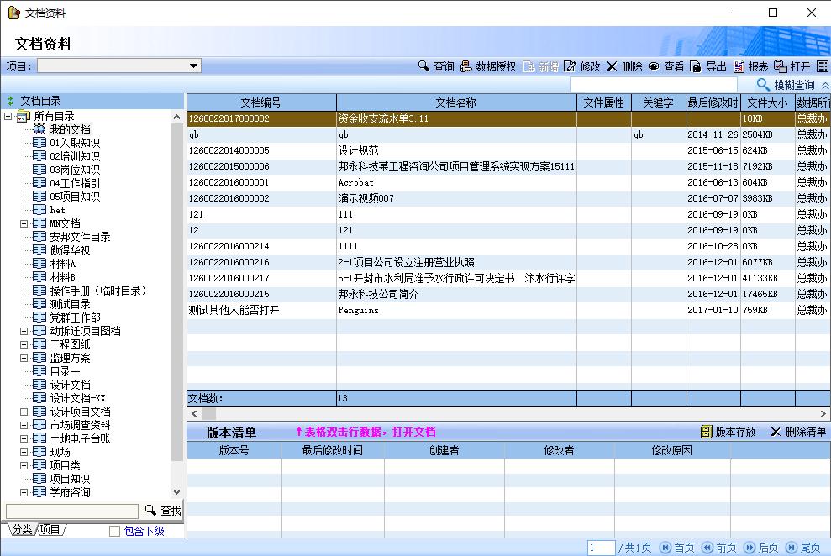Click the fuzzy search text field
This screenshot has width=831, height=556.
[x=653, y=85]
